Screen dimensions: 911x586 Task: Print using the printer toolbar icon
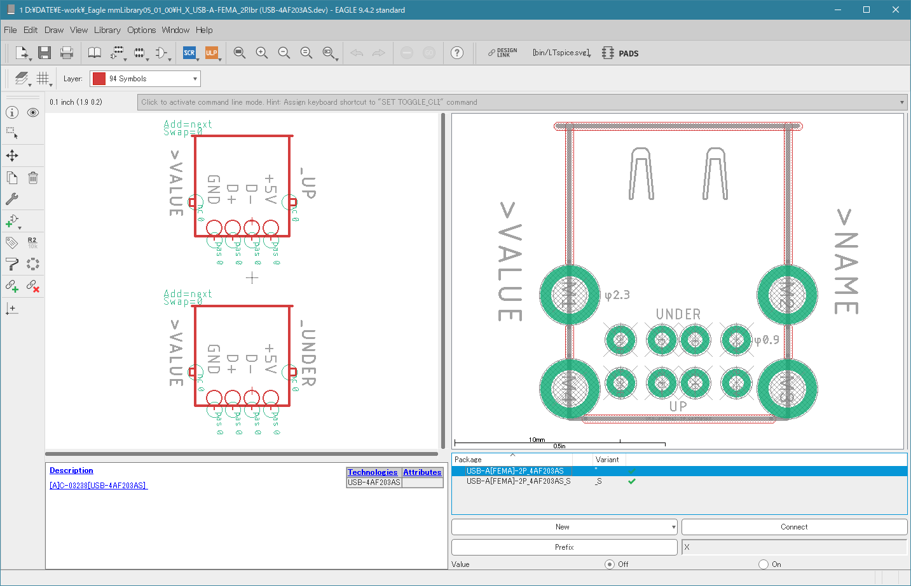[67, 53]
